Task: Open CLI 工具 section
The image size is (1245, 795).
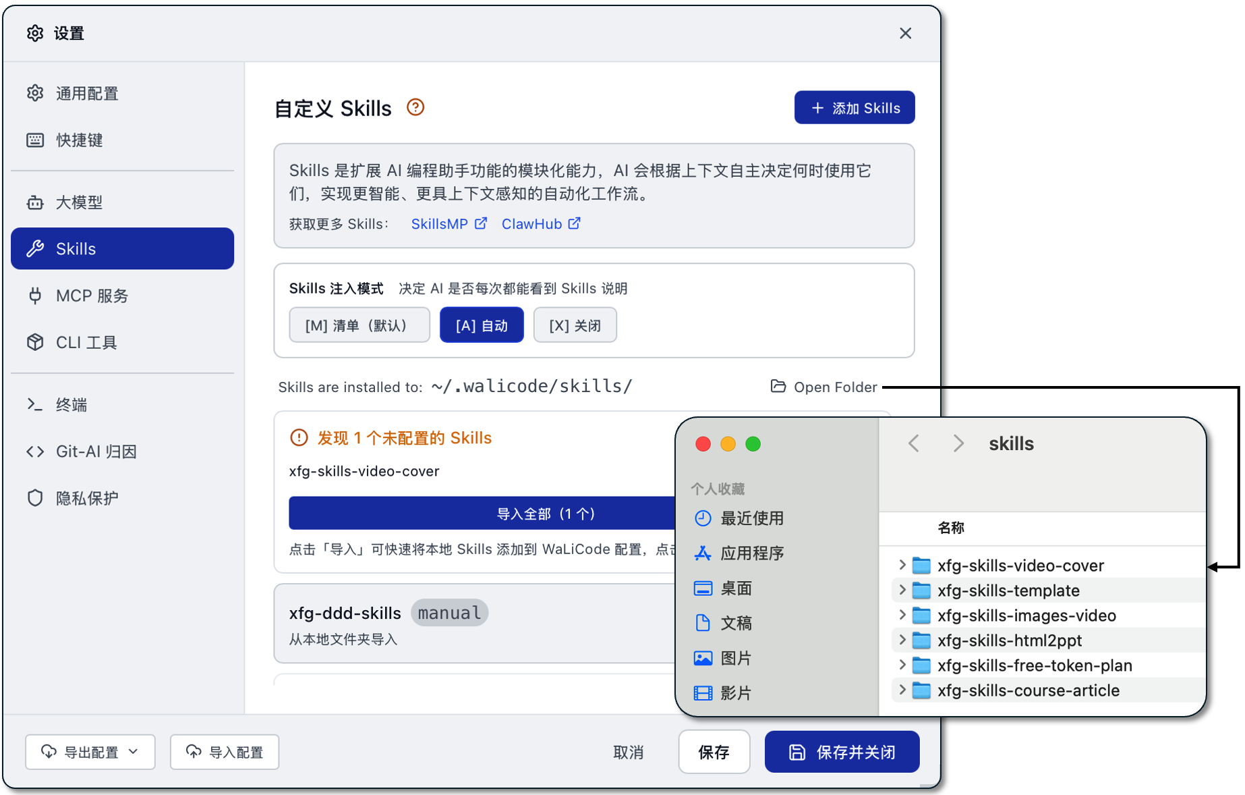Action: 122,342
